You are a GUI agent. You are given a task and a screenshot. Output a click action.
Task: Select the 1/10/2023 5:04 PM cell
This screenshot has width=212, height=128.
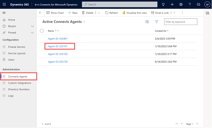click(x=166, y=46)
